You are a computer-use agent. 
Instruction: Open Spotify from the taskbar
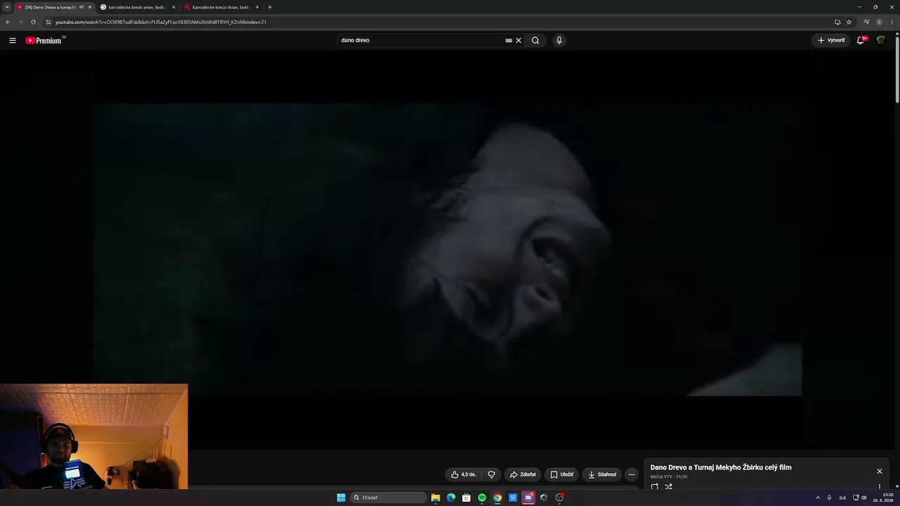click(482, 498)
